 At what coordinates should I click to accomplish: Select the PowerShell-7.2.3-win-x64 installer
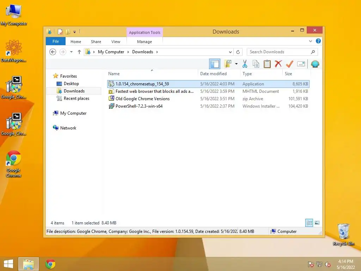coord(208,106)
